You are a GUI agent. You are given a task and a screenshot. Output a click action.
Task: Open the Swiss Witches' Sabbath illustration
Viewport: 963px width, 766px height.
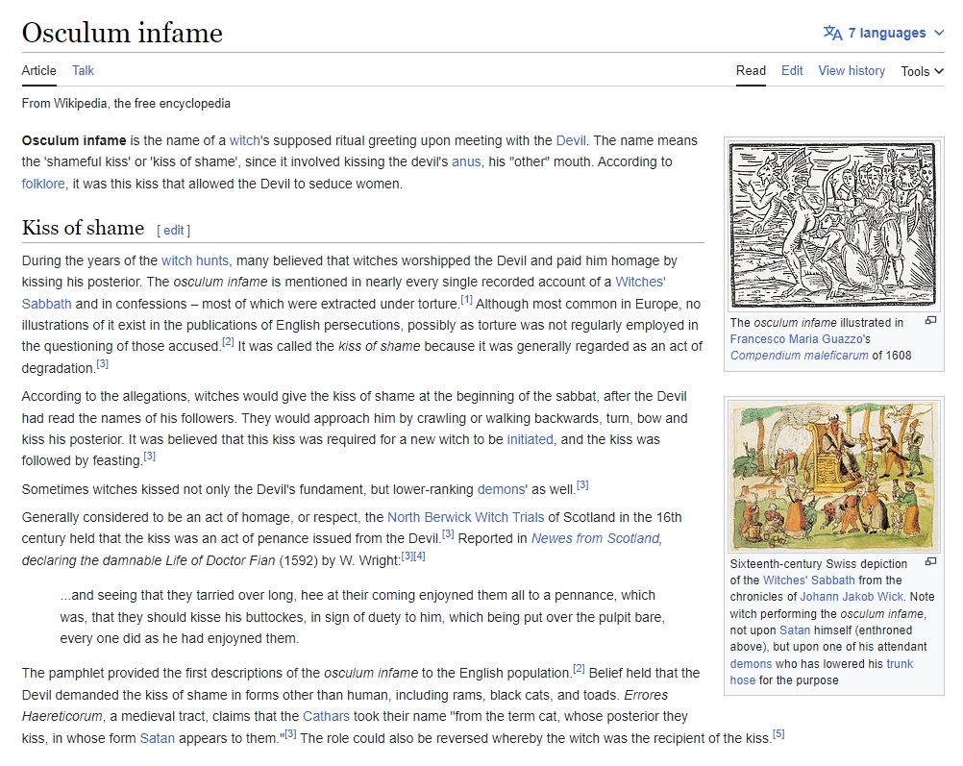coord(833,476)
